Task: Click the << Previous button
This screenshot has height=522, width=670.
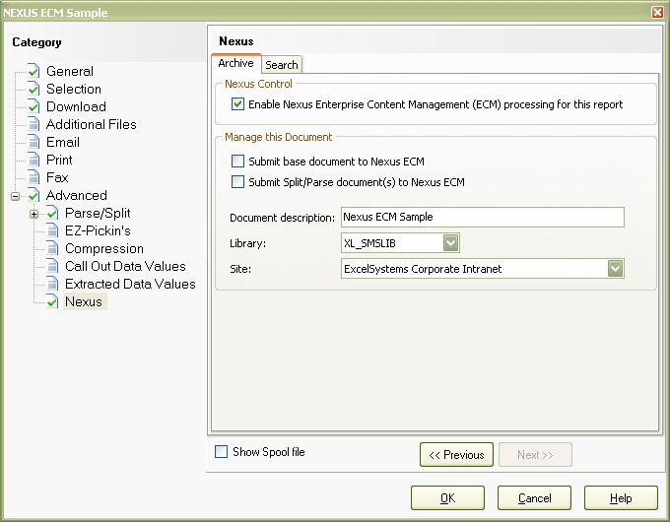Action: [x=456, y=454]
